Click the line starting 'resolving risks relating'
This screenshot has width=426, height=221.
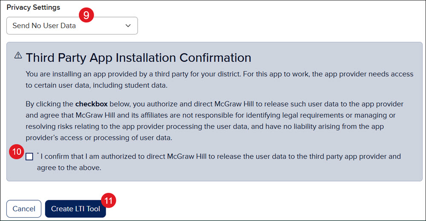[204, 127]
